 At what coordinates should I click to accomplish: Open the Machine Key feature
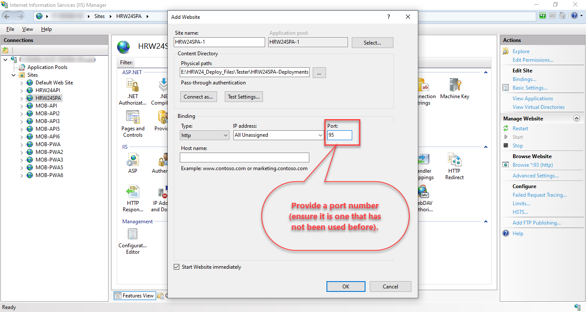(454, 88)
